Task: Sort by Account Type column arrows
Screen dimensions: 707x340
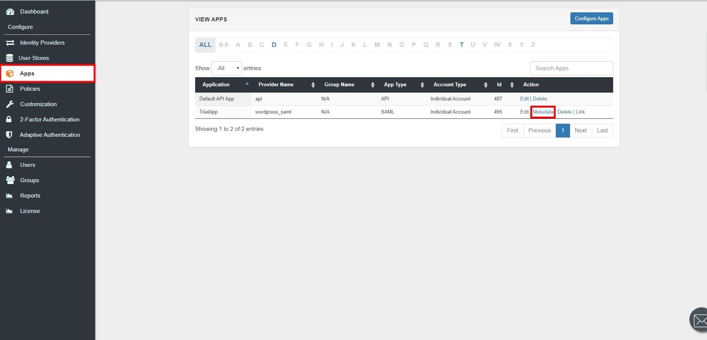Action: coord(486,85)
